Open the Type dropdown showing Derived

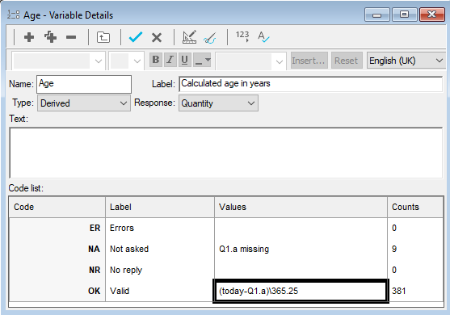pos(84,103)
